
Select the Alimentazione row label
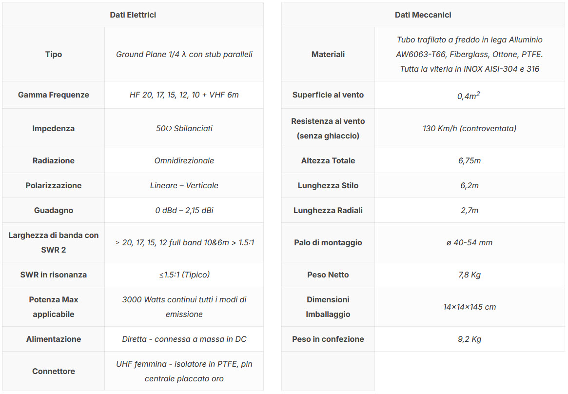coord(54,339)
